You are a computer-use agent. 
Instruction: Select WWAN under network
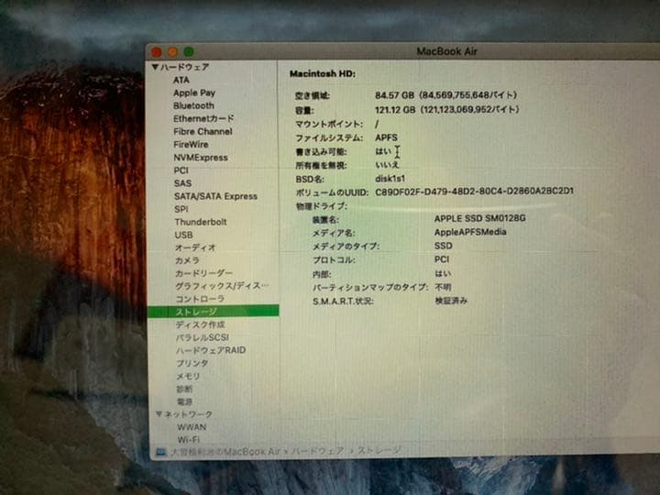tap(192, 427)
